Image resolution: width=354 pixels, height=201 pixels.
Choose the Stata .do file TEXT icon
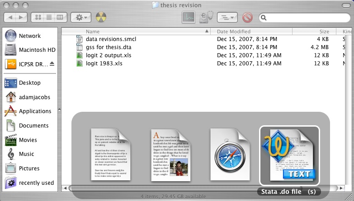pyautogui.click(x=289, y=155)
